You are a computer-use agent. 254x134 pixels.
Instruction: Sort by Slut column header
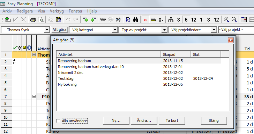tap(206, 55)
